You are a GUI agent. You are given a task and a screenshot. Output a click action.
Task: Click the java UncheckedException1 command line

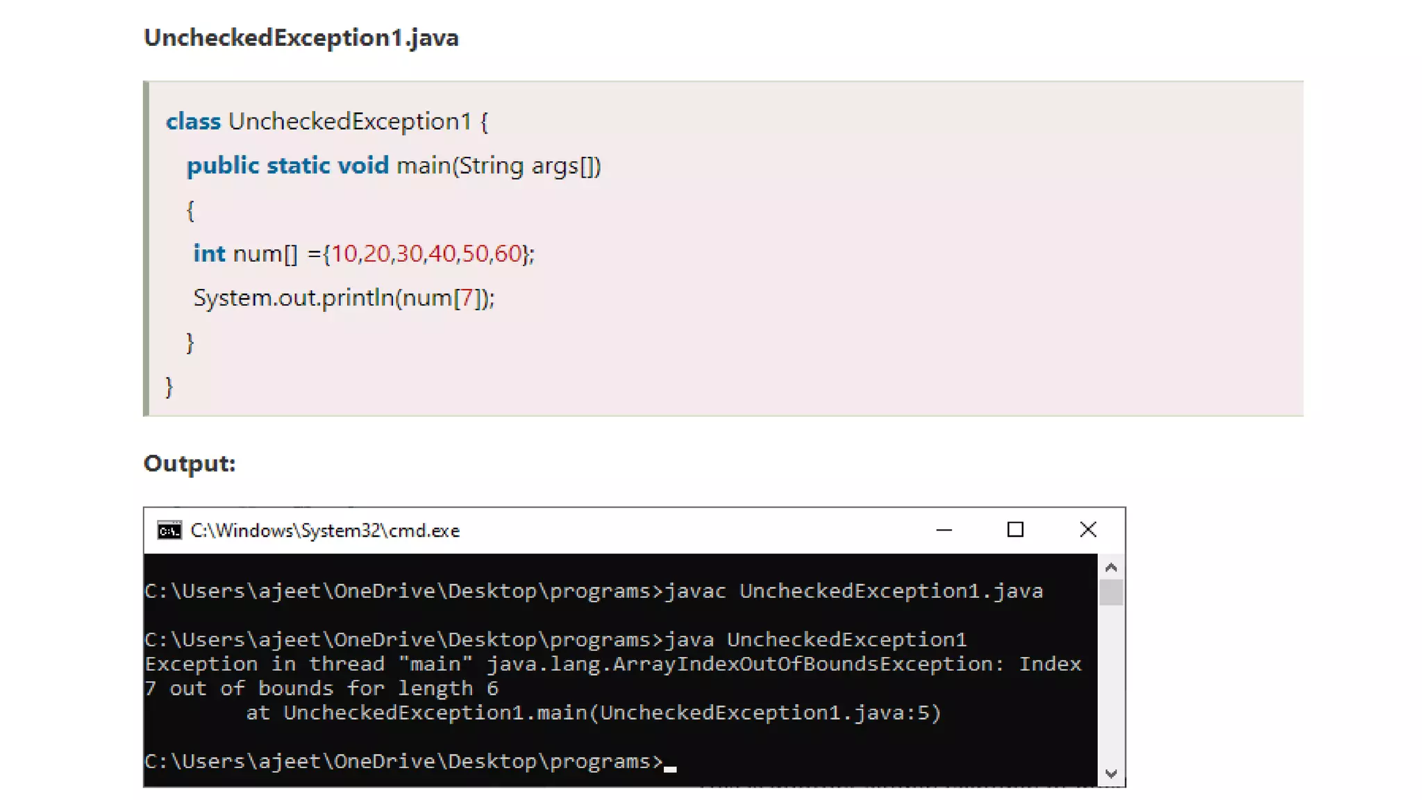click(815, 640)
